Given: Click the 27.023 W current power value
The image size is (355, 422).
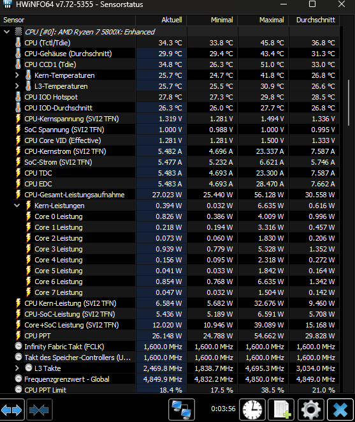Looking at the screenshot, I should [x=167, y=195].
